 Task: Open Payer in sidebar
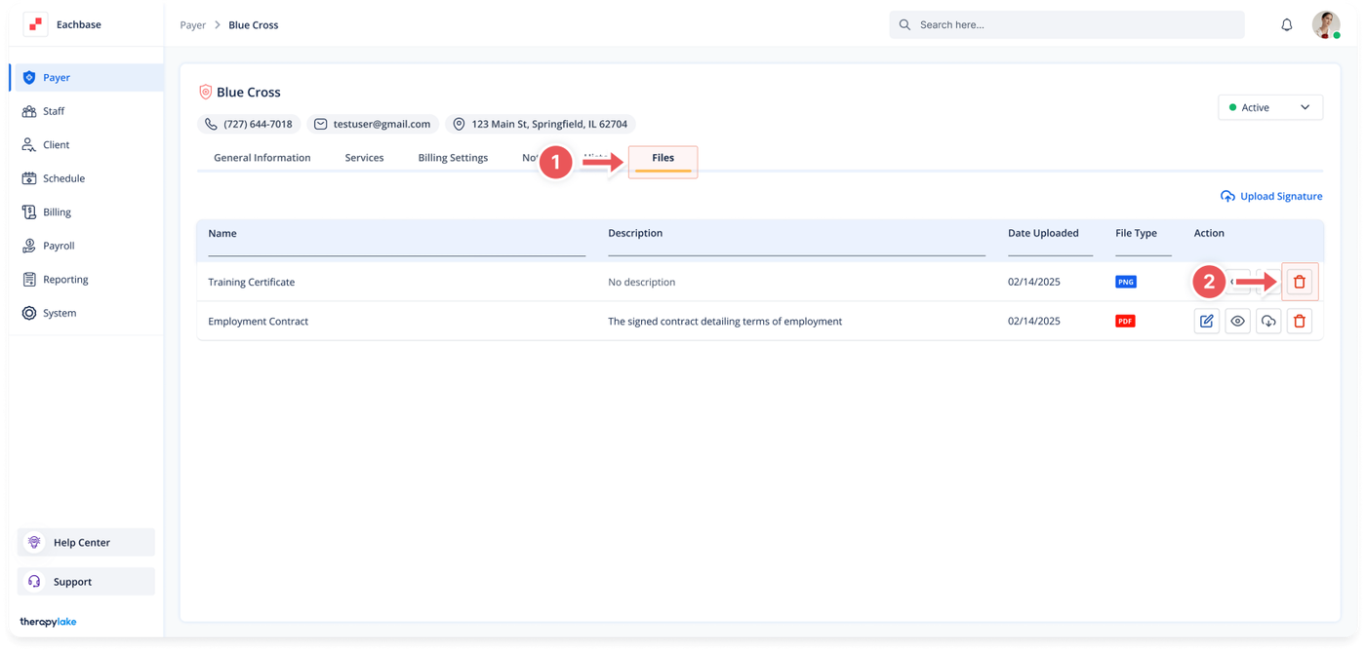coord(87,77)
